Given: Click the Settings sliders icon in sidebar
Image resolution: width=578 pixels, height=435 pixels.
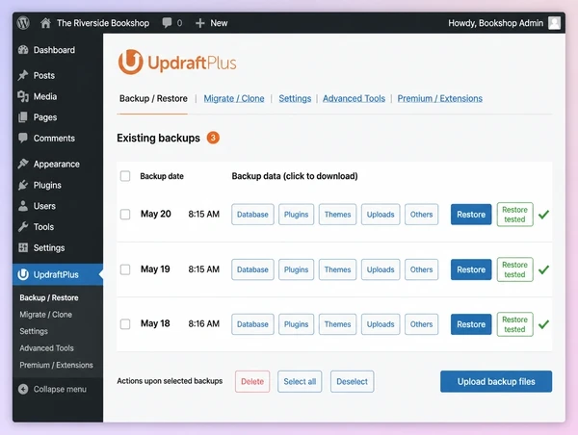Looking at the screenshot, I should click(23, 248).
